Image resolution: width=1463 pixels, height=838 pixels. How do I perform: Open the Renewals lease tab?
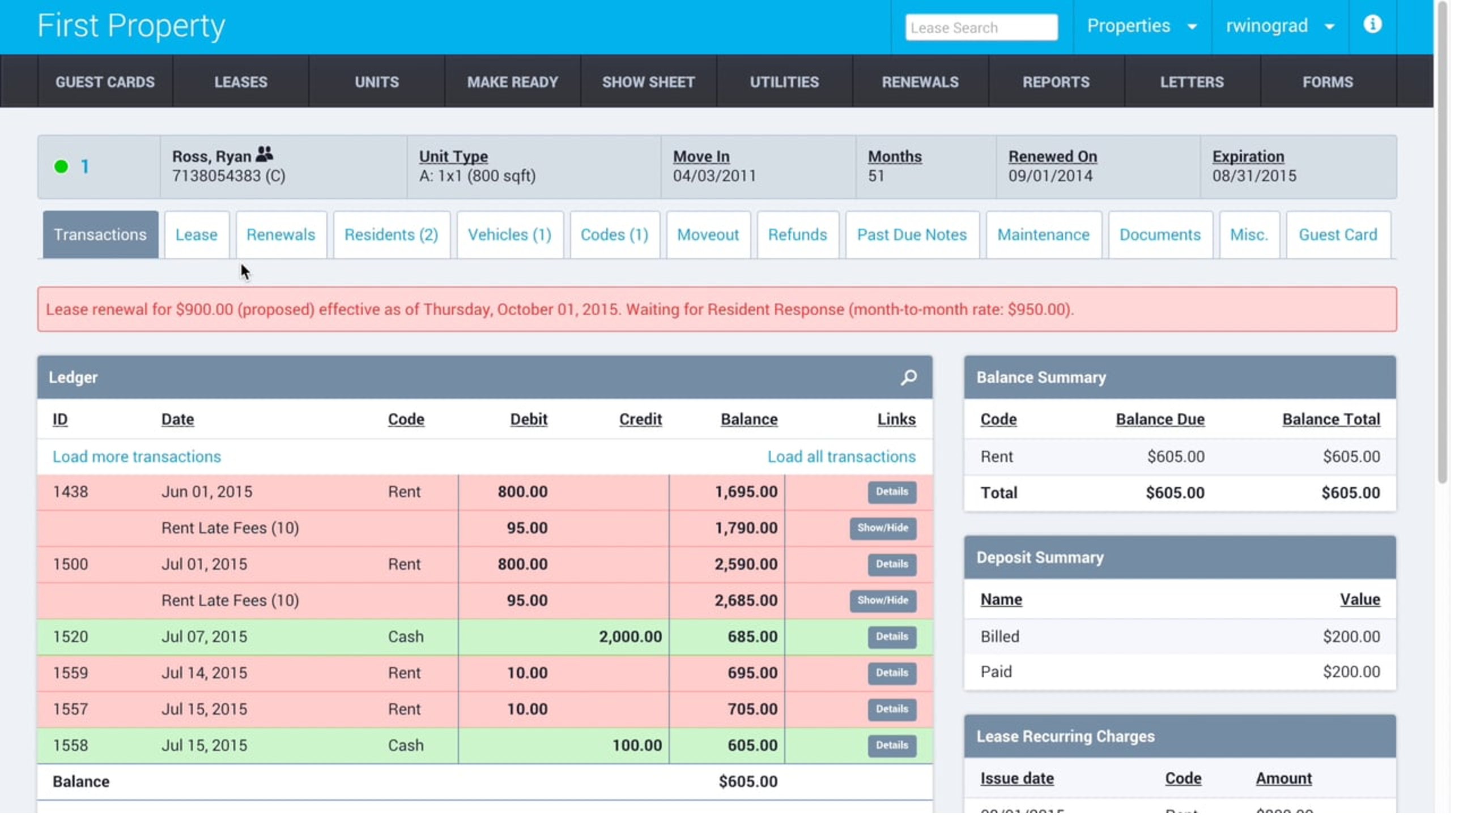pyautogui.click(x=280, y=235)
